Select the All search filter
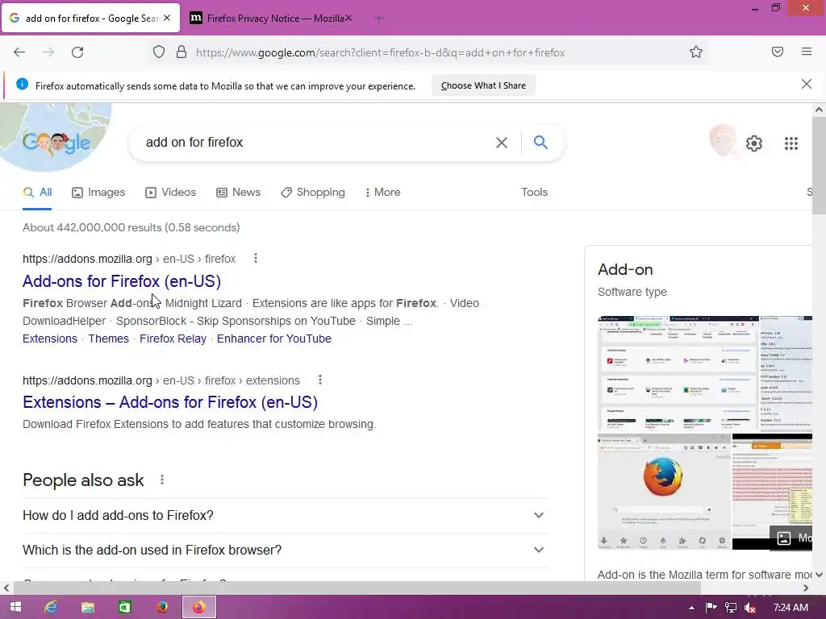The width and height of the screenshot is (826, 619). (37, 193)
